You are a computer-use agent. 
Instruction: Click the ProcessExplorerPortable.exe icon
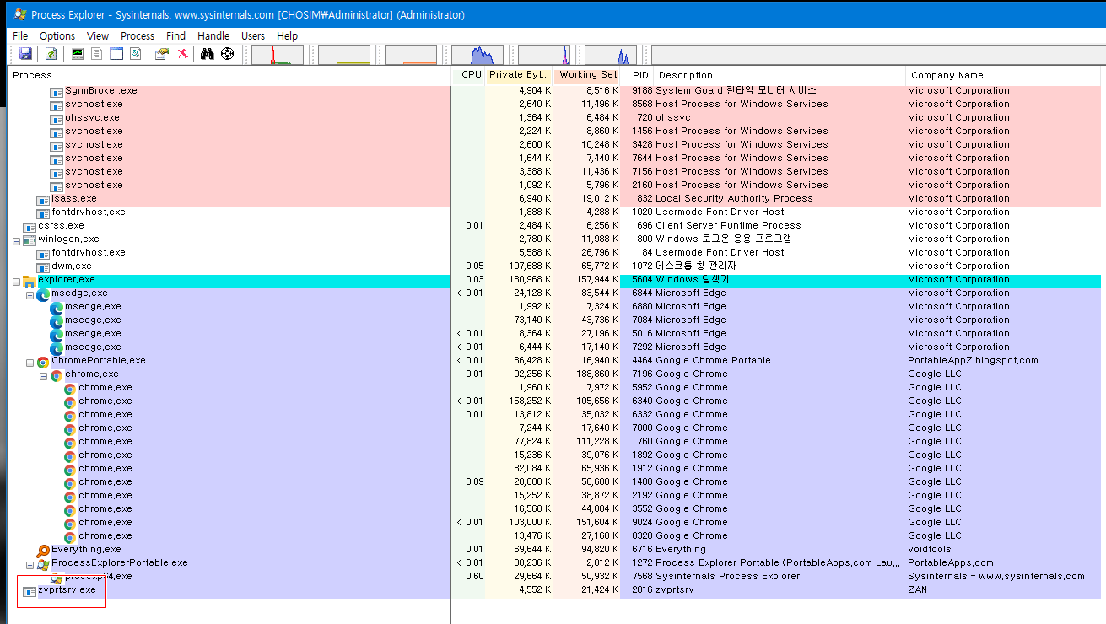(x=43, y=563)
